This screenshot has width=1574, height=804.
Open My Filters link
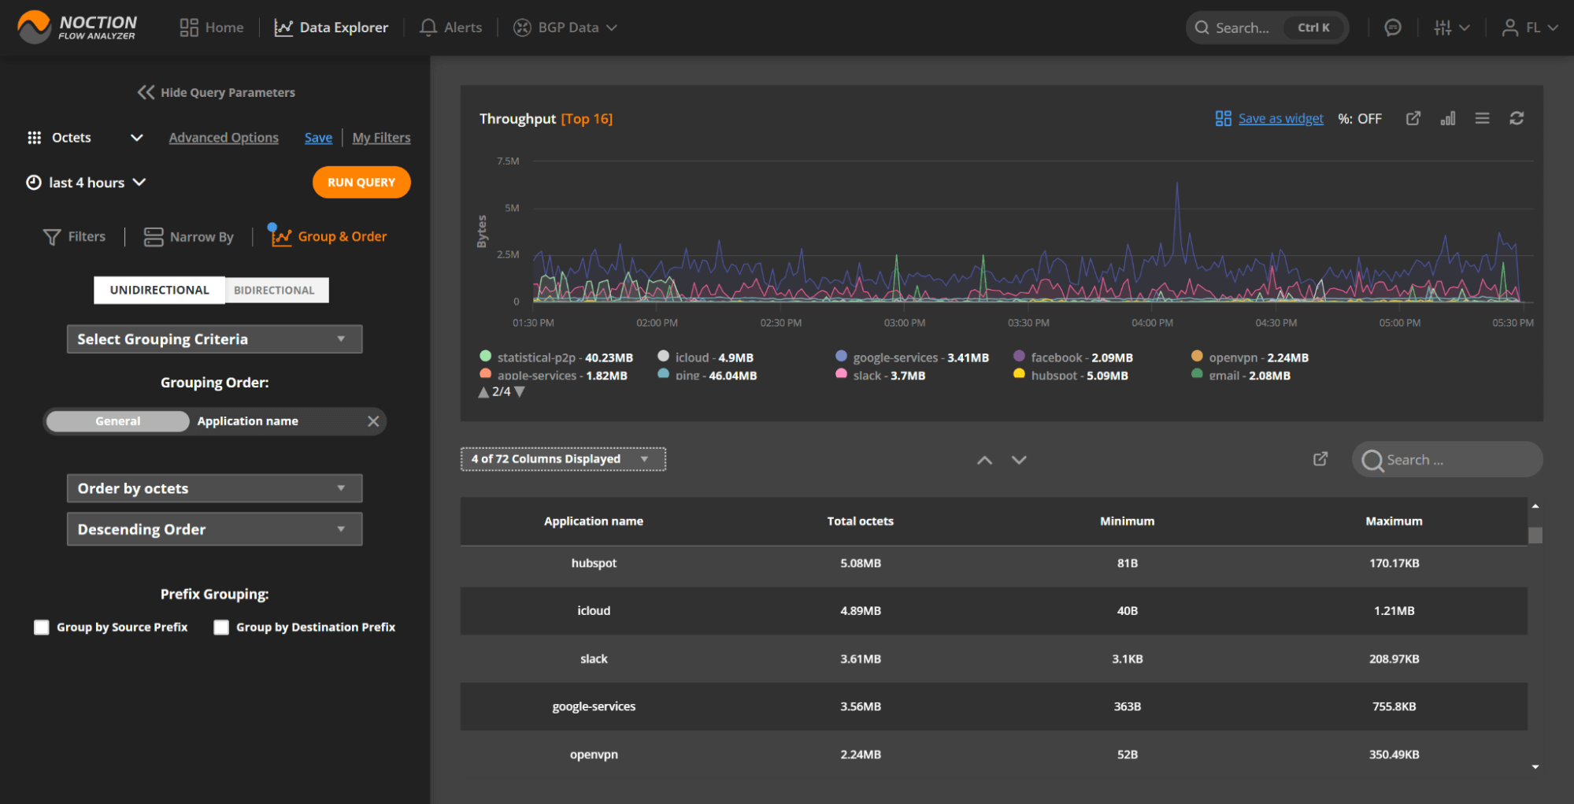click(x=381, y=138)
